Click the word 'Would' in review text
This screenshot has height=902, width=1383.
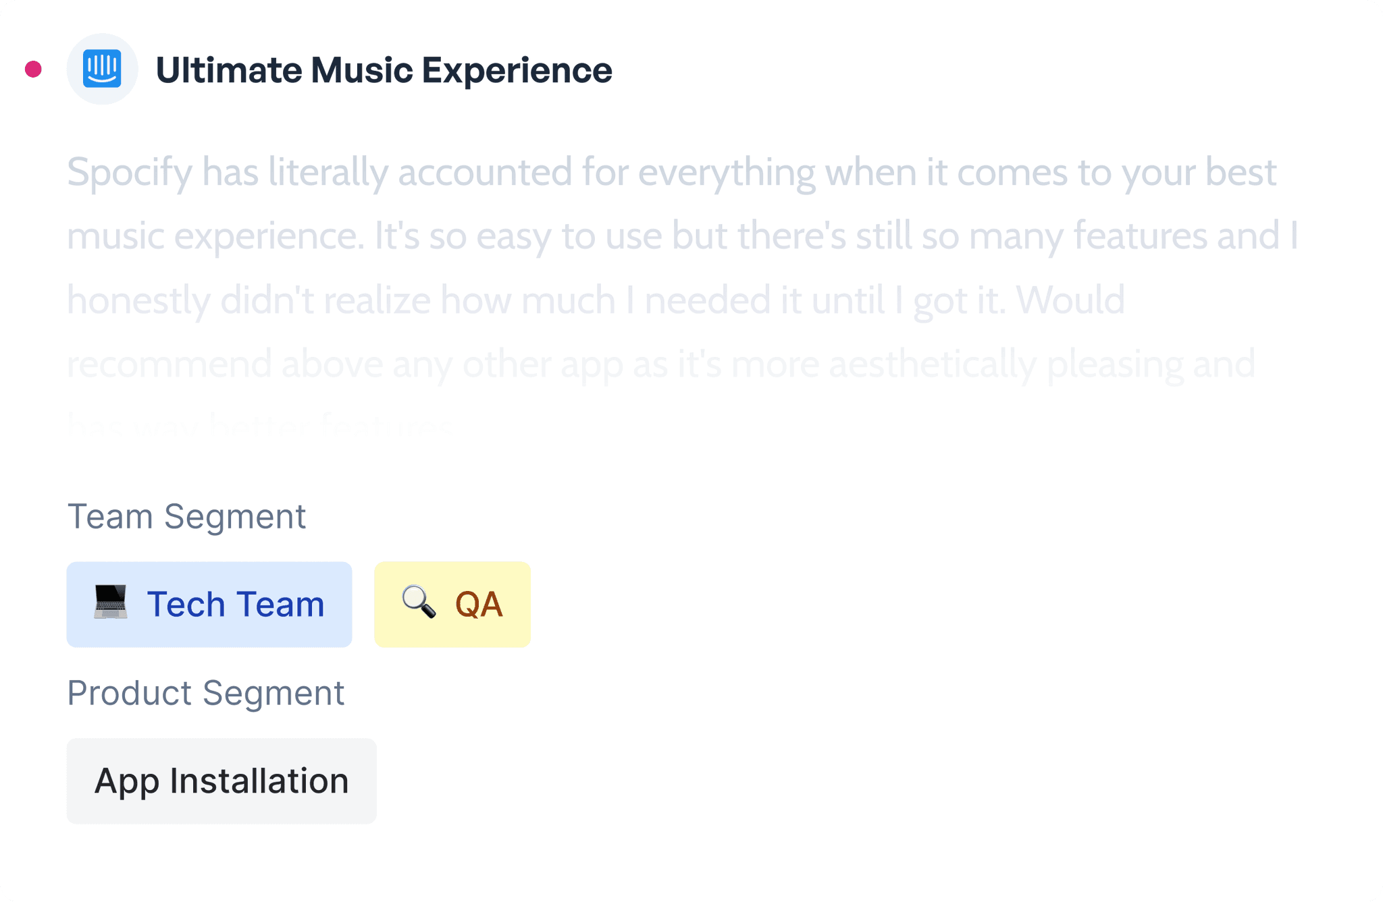tap(1070, 300)
